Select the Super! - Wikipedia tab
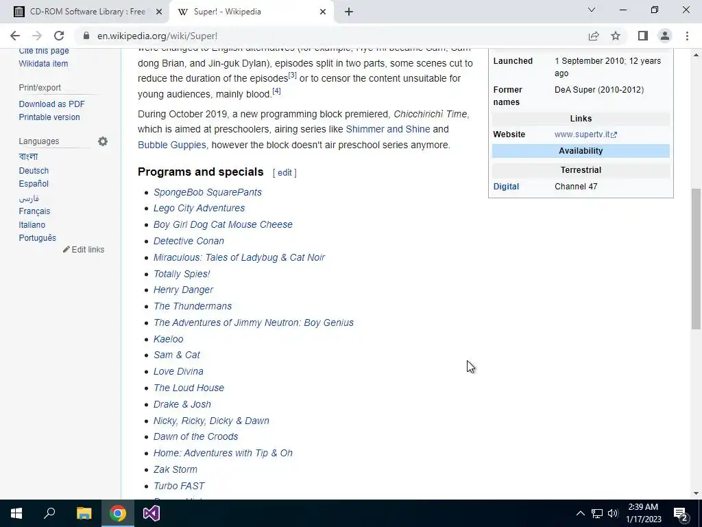 [x=252, y=12]
